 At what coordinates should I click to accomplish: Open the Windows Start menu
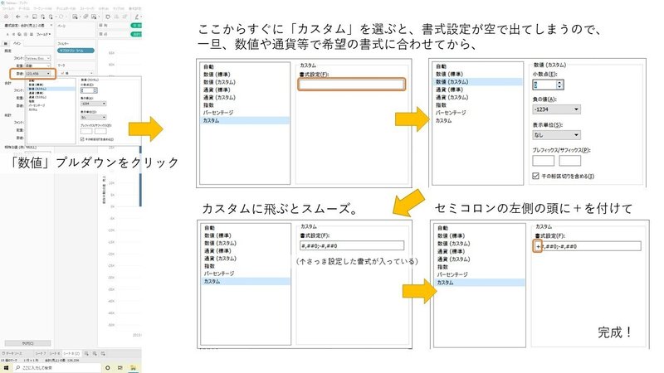7,368
